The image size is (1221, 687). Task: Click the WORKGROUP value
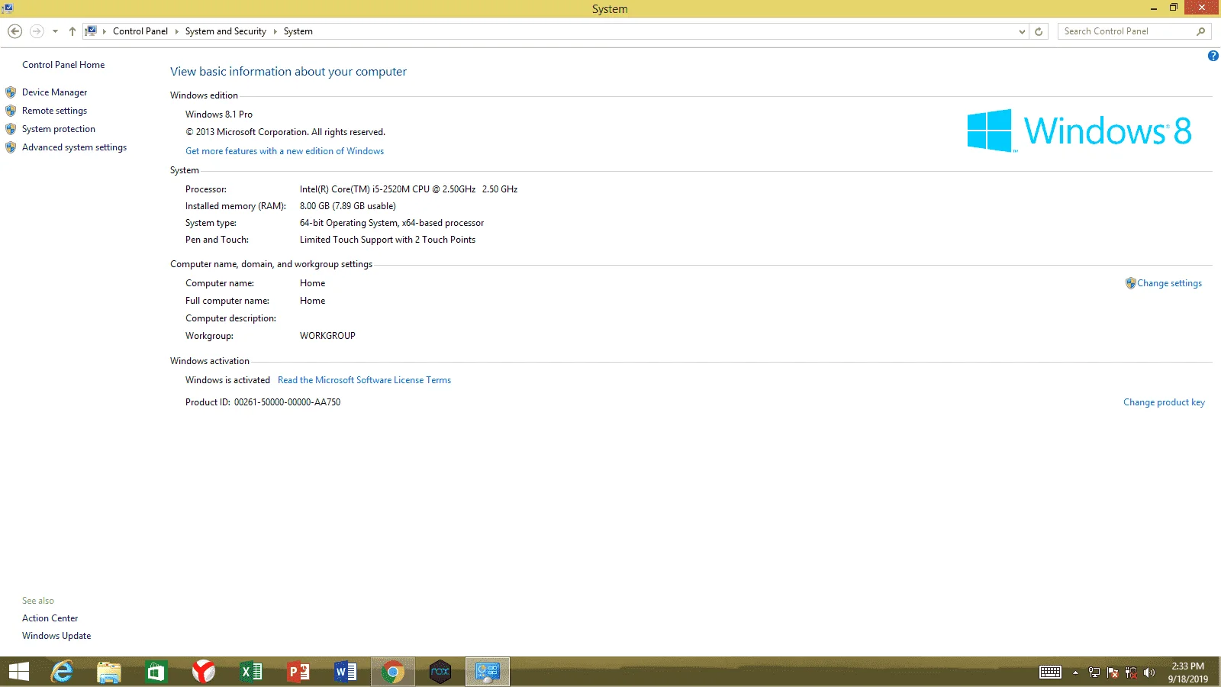point(328,336)
